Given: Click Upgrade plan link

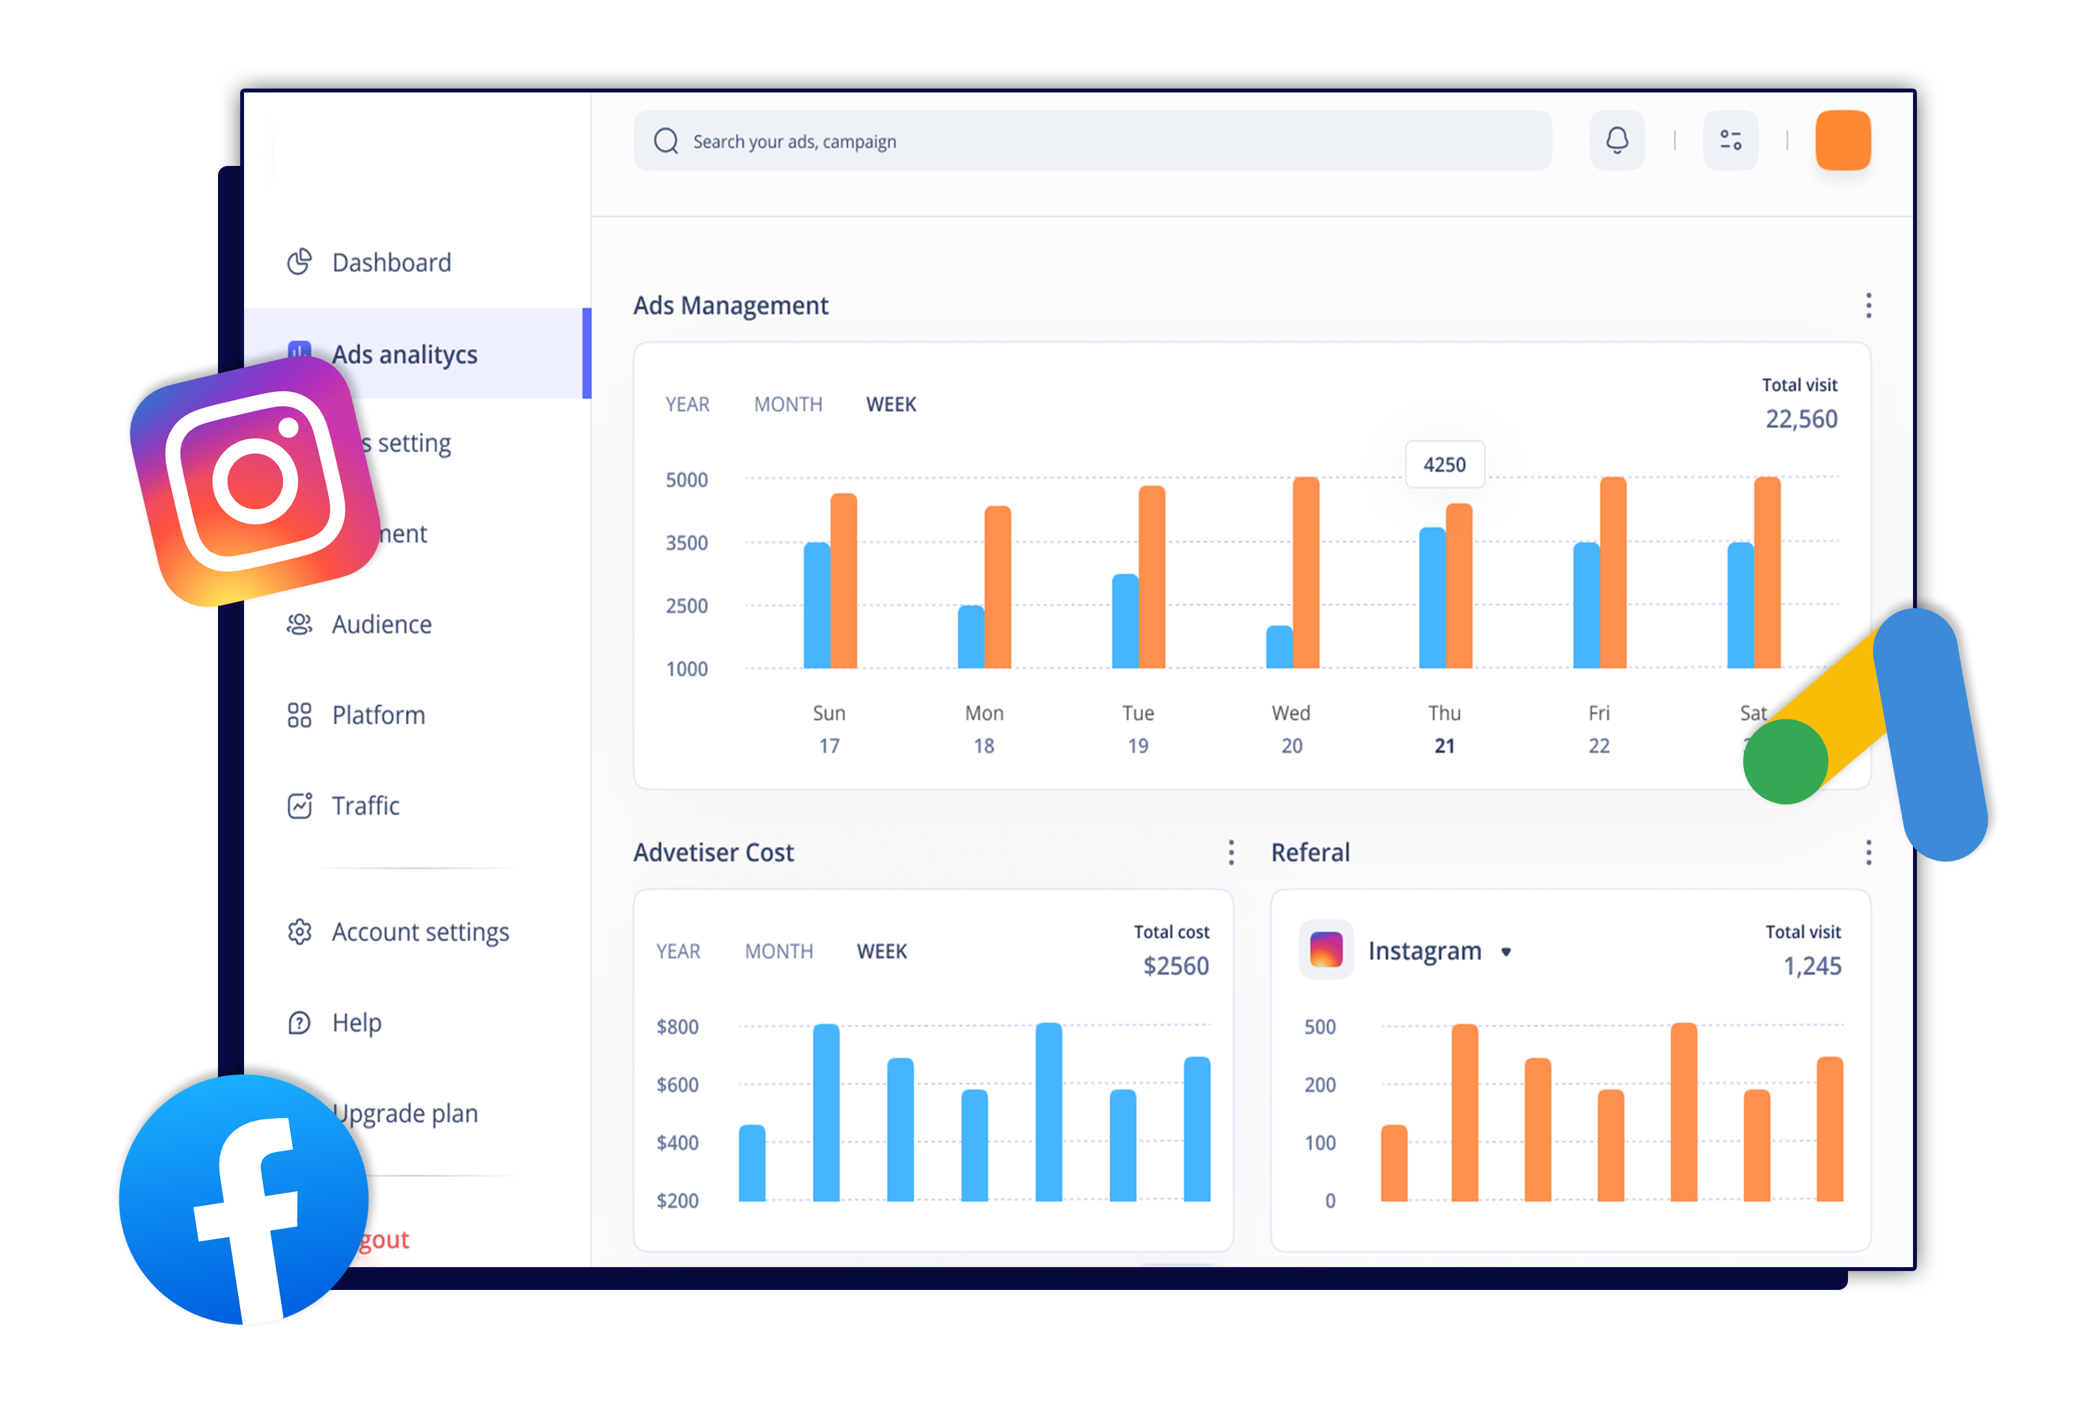Looking at the screenshot, I should [x=406, y=1114].
